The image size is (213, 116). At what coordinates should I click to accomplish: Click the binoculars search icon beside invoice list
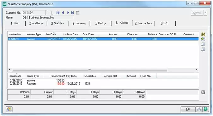[x=203, y=34]
